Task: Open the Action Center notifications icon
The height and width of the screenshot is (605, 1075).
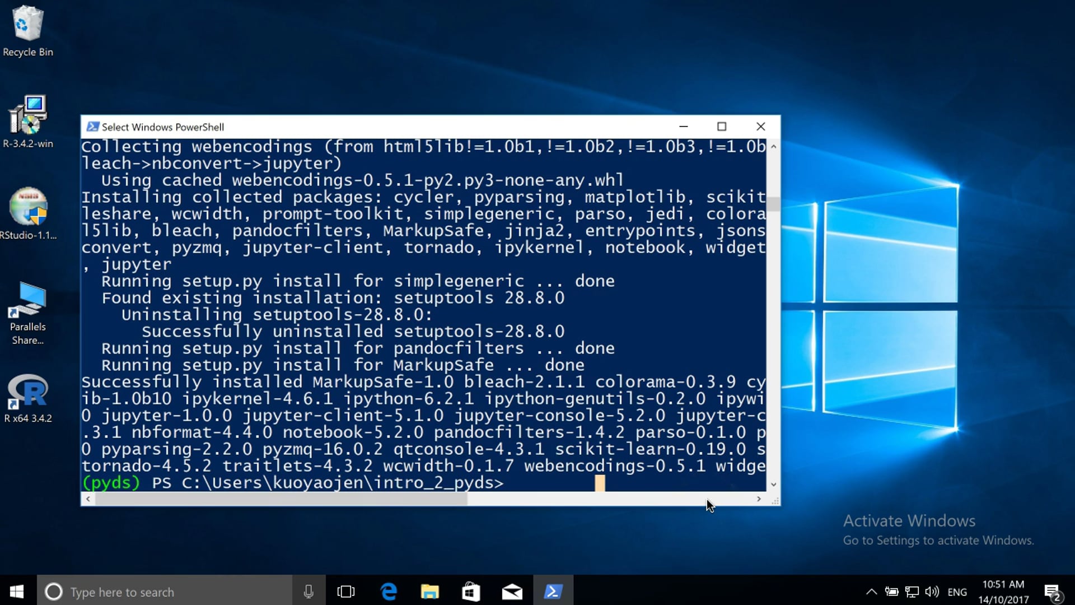Action: click(x=1052, y=592)
